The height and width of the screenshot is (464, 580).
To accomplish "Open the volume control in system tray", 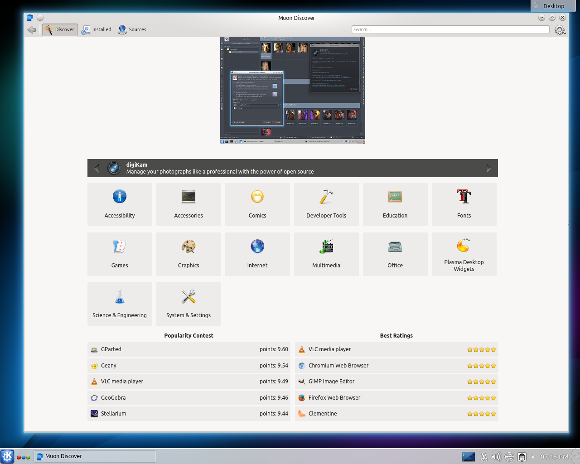I will point(496,457).
